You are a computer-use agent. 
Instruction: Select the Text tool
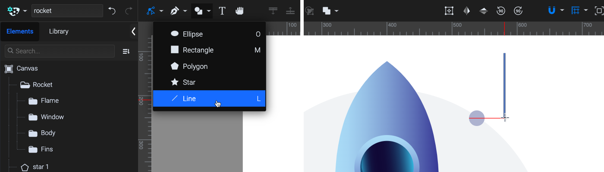(x=222, y=11)
